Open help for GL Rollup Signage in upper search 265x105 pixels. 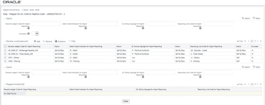coord(143,28)
